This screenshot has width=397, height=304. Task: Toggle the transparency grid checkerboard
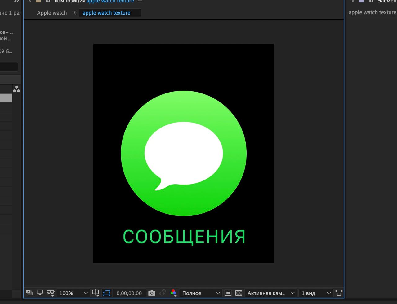click(239, 293)
